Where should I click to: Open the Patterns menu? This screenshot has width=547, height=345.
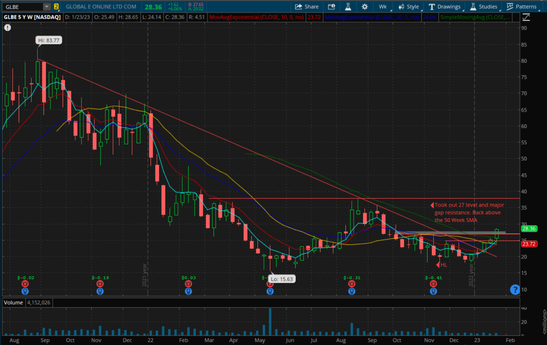521,6
